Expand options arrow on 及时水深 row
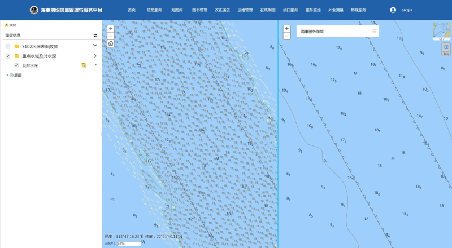 coord(95,65)
